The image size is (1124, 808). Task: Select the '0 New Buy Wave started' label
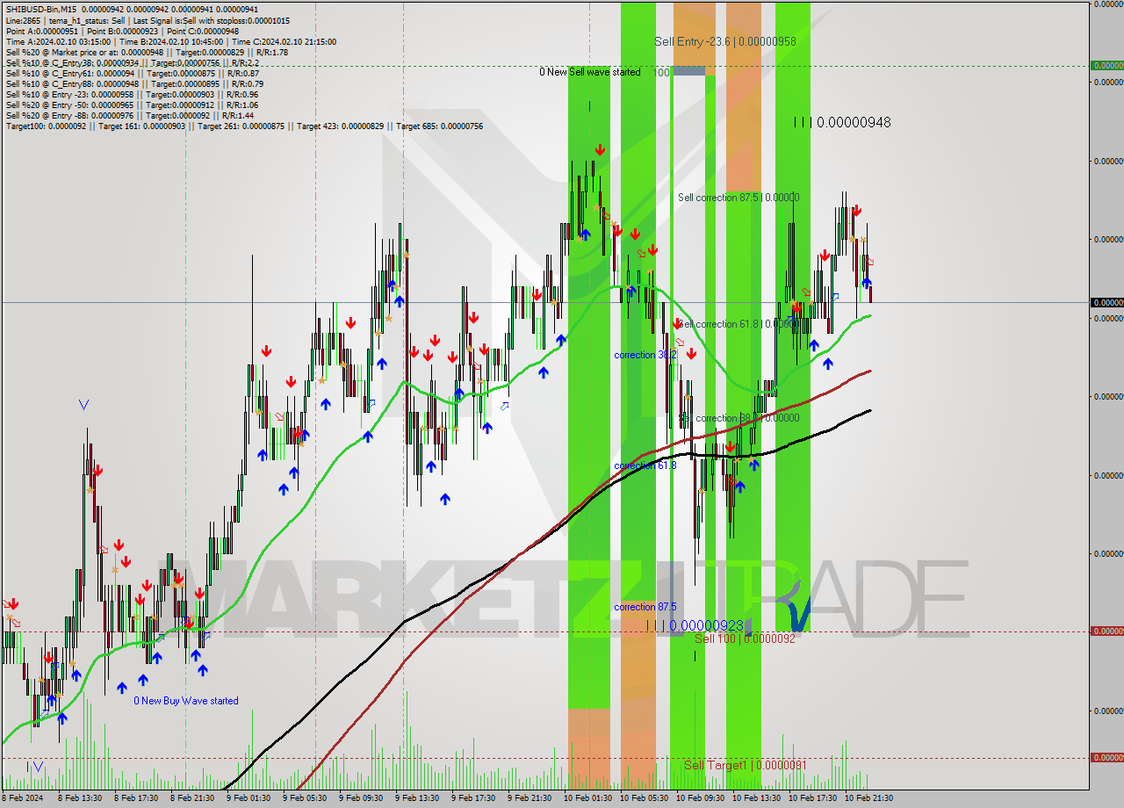(186, 701)
